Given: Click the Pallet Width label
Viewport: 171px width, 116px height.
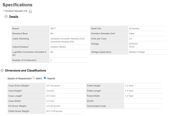Looking at the screenshot, I should pos(93,96).
